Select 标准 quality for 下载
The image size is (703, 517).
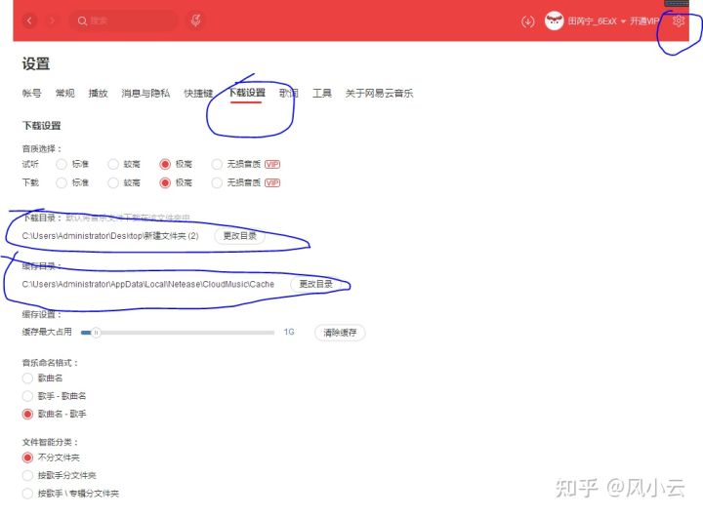62,182
